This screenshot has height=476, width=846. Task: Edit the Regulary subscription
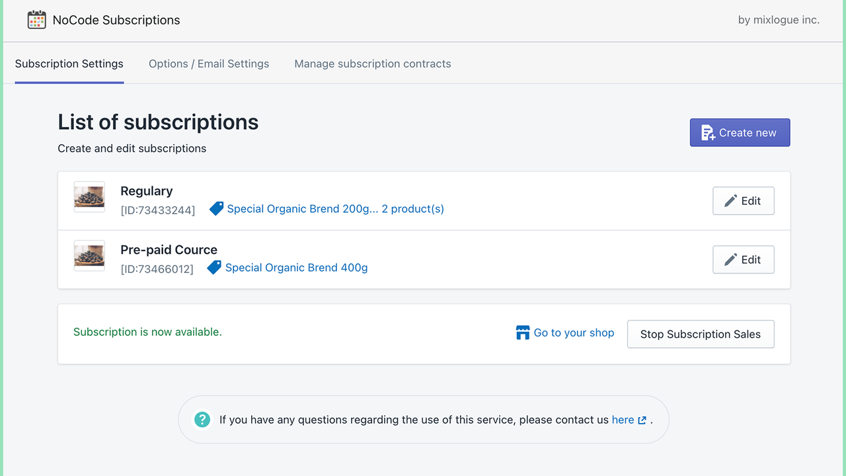click(743, 200)
